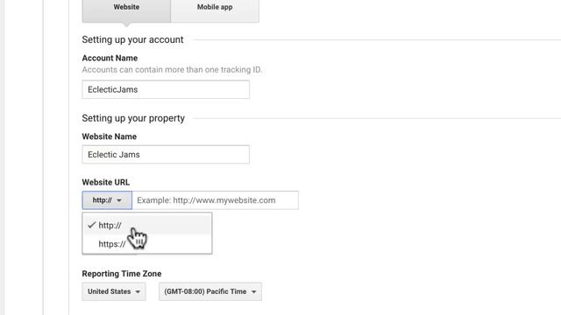Switch to the Mobile app tab
This screenshot has height=315, width=561.
click(215, 10)
